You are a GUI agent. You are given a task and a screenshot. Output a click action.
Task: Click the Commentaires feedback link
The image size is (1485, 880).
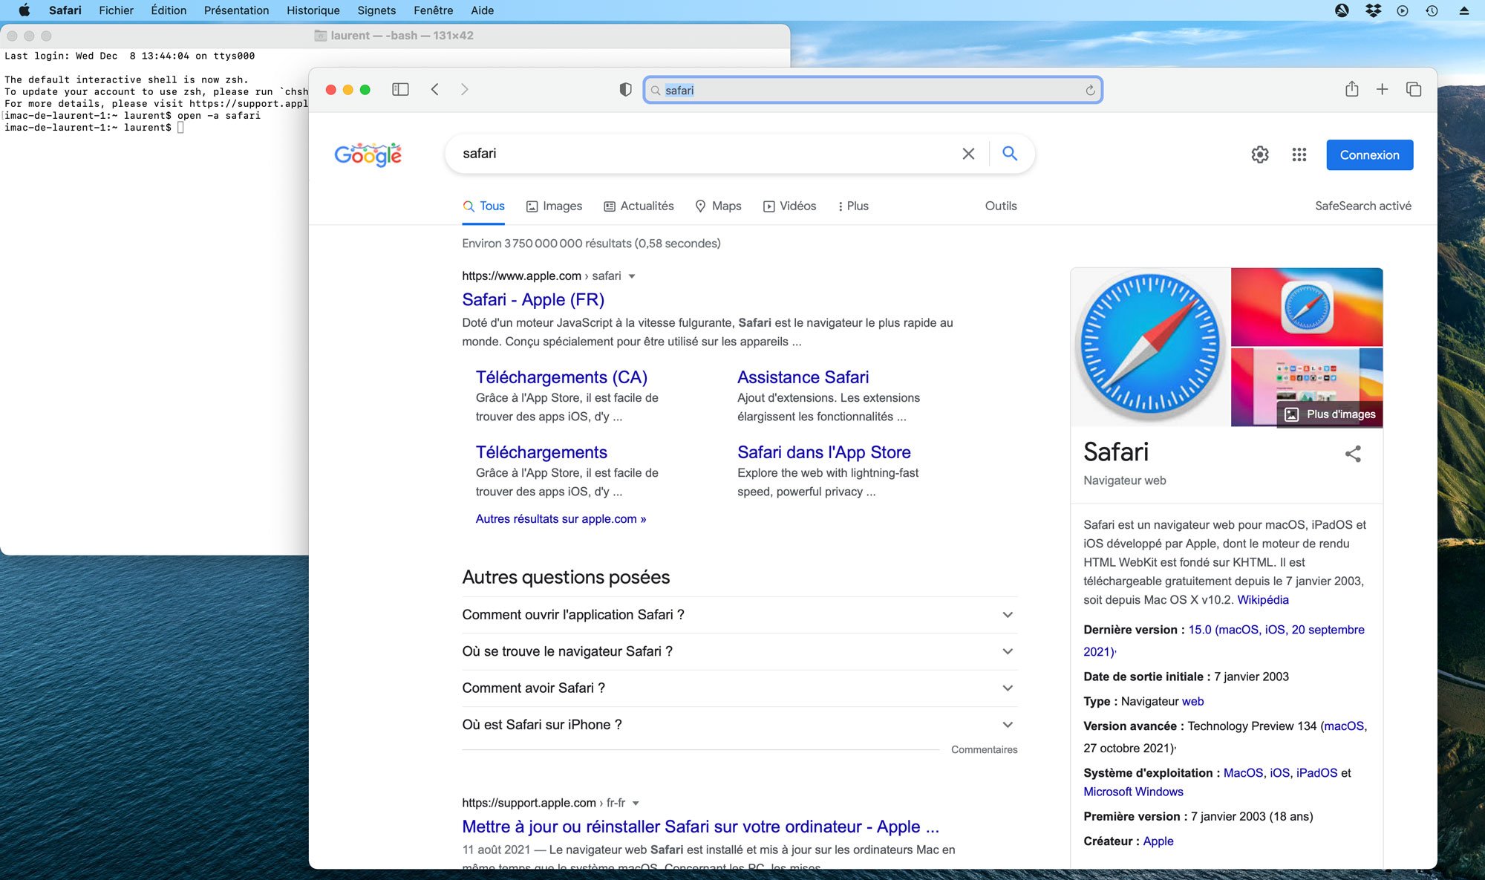984,750
